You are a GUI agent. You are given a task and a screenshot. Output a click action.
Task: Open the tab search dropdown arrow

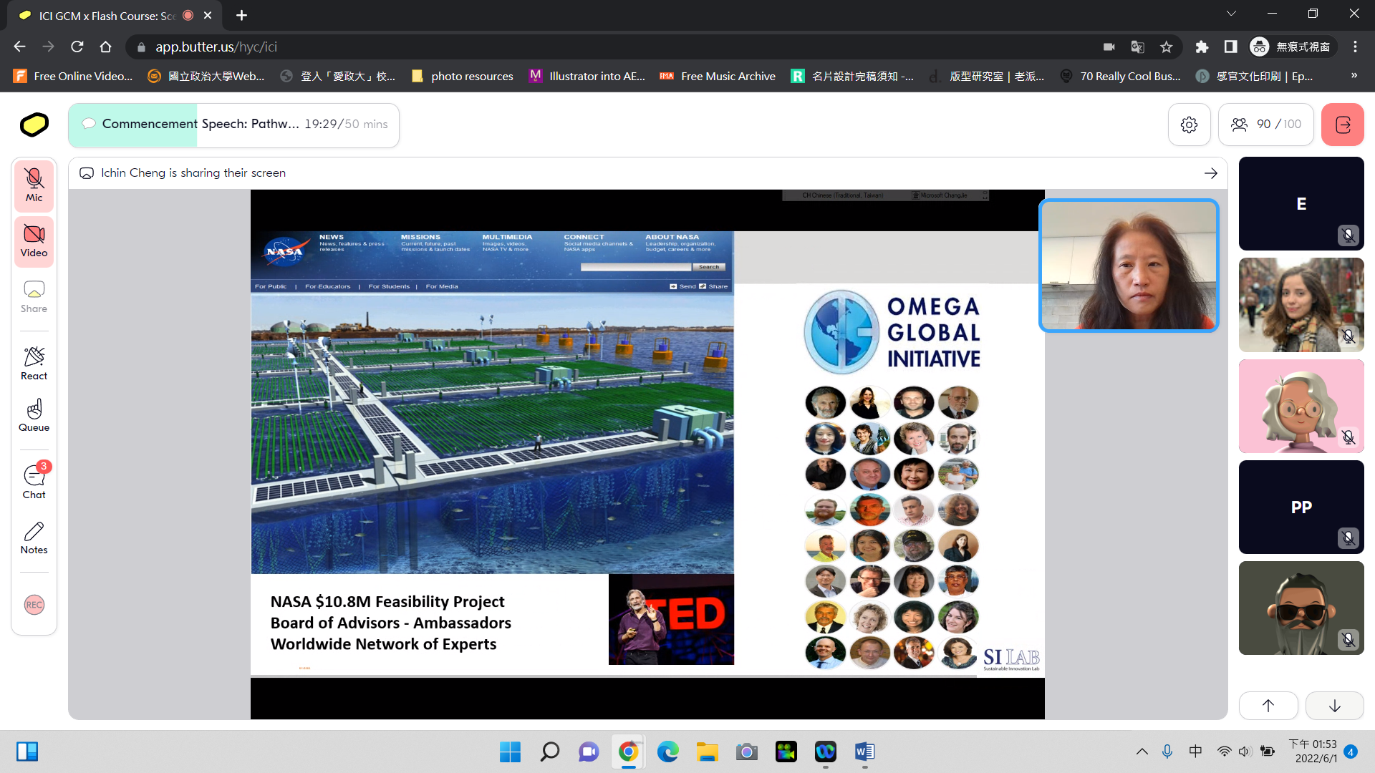(x=1231, y=14)
